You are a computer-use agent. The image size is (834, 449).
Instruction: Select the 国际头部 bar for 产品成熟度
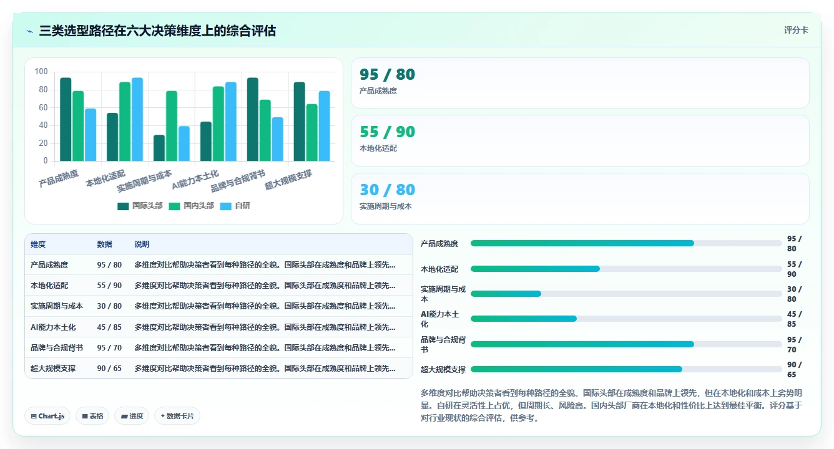click(66, 119)
